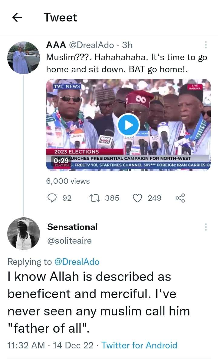Open three-dot menu on Sensational's reply
Screen dimensions: 218x359
tap(206, 227)
